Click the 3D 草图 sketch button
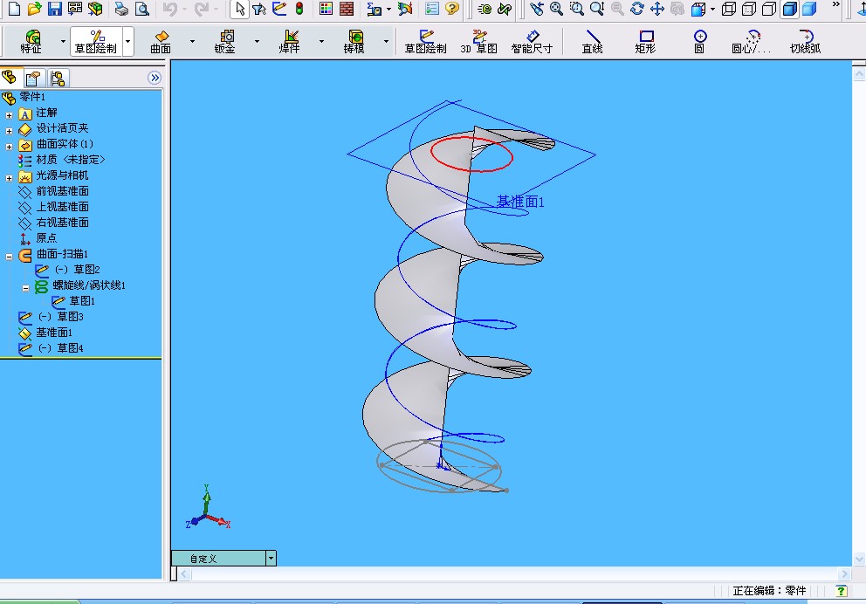 (479, 41)
